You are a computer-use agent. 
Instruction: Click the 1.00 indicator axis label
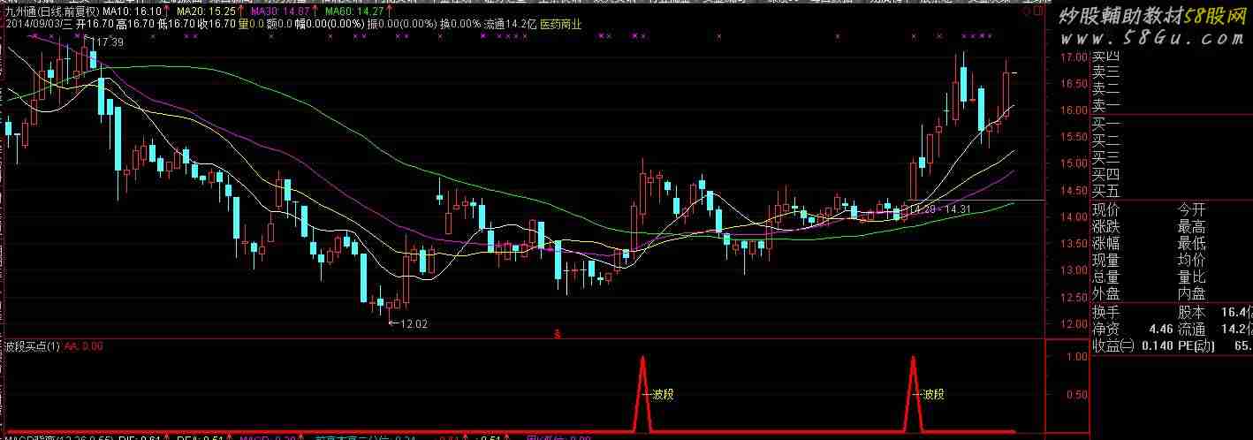[x=1075, y=357]
